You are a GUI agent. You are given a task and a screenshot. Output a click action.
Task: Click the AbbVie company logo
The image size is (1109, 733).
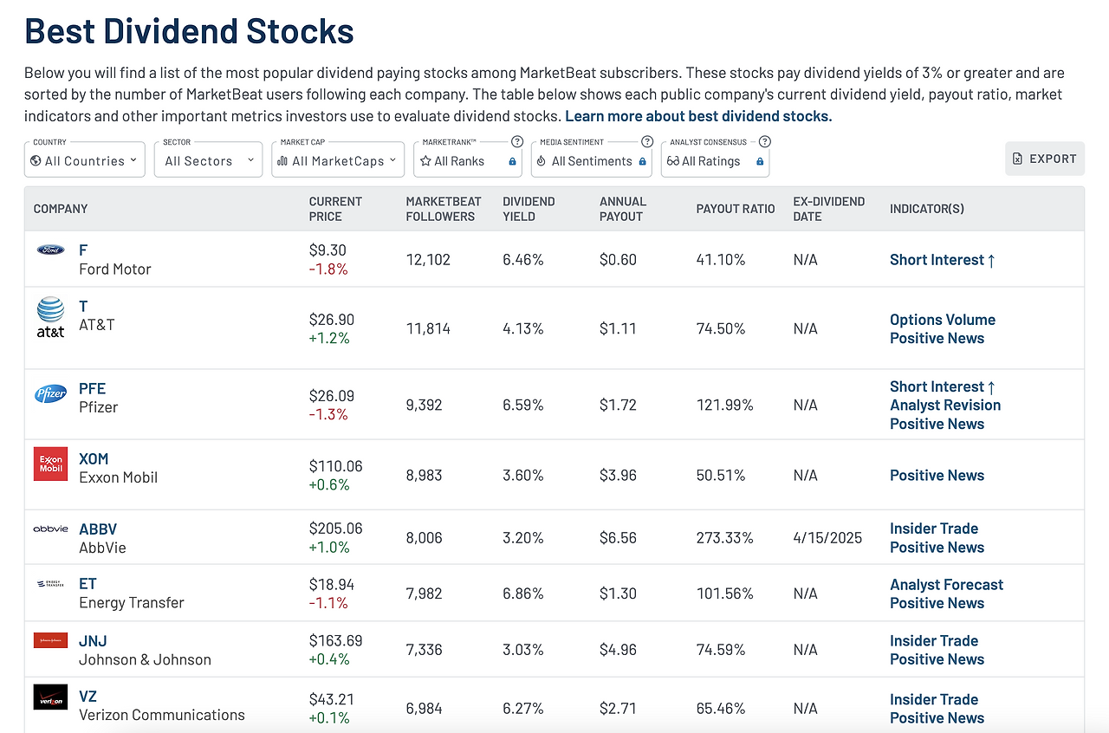point(50,529)
